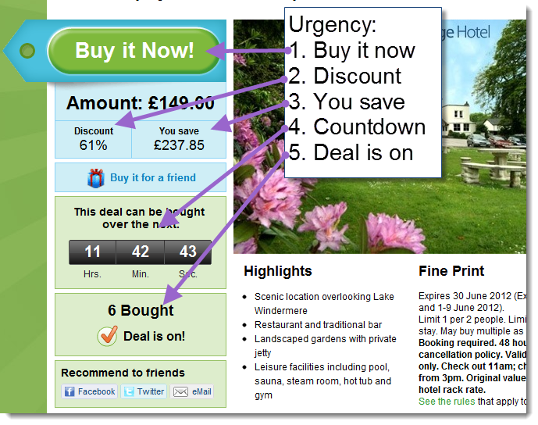Click the green Buy it Now! button
Viewport: 538px width, 425px height.
[x=134, y=51]
